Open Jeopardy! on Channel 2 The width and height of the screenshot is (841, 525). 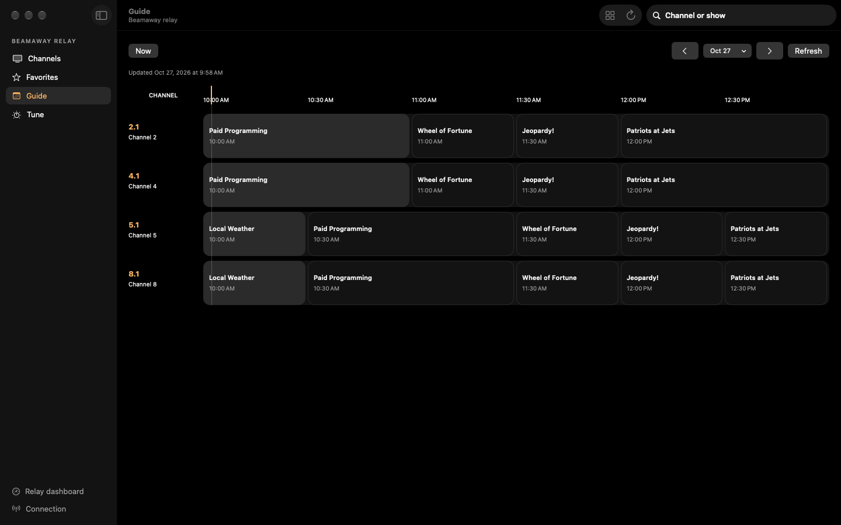click(x=567, y=136)
